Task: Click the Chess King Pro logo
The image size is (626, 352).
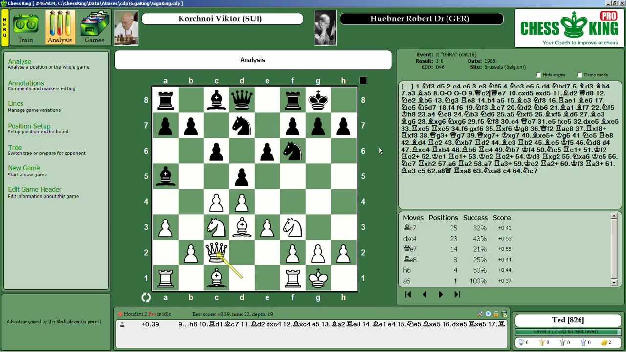Action: pos(569,28)
